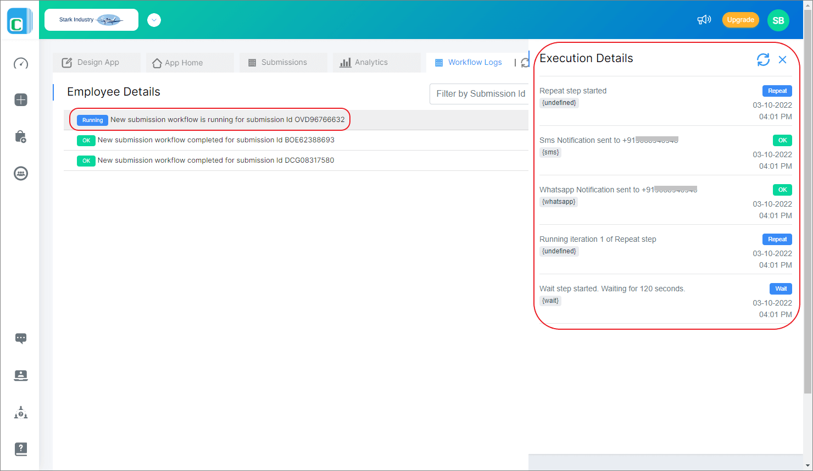This screenshot has height=471, width=813.
Task: Open the support laptop icon in sidebar
Action: point(20,375)
